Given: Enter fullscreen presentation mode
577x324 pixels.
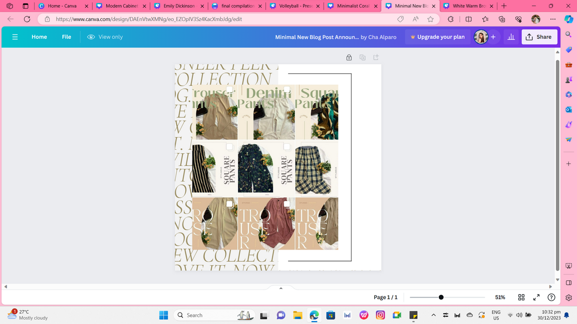Looking at the screenshot, I should tap(536, 297).
